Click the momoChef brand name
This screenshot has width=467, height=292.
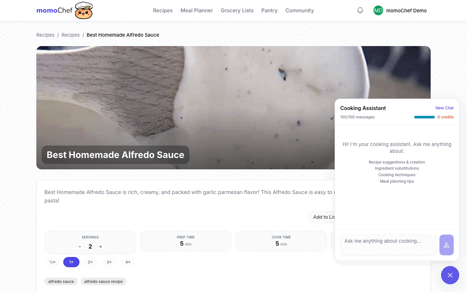tap(54, 10)
